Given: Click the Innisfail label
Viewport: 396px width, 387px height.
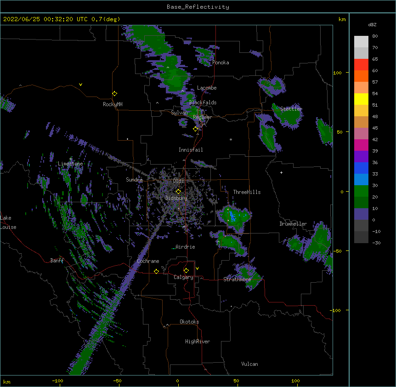Looking at the screenshot, I should tap(191, 150).
